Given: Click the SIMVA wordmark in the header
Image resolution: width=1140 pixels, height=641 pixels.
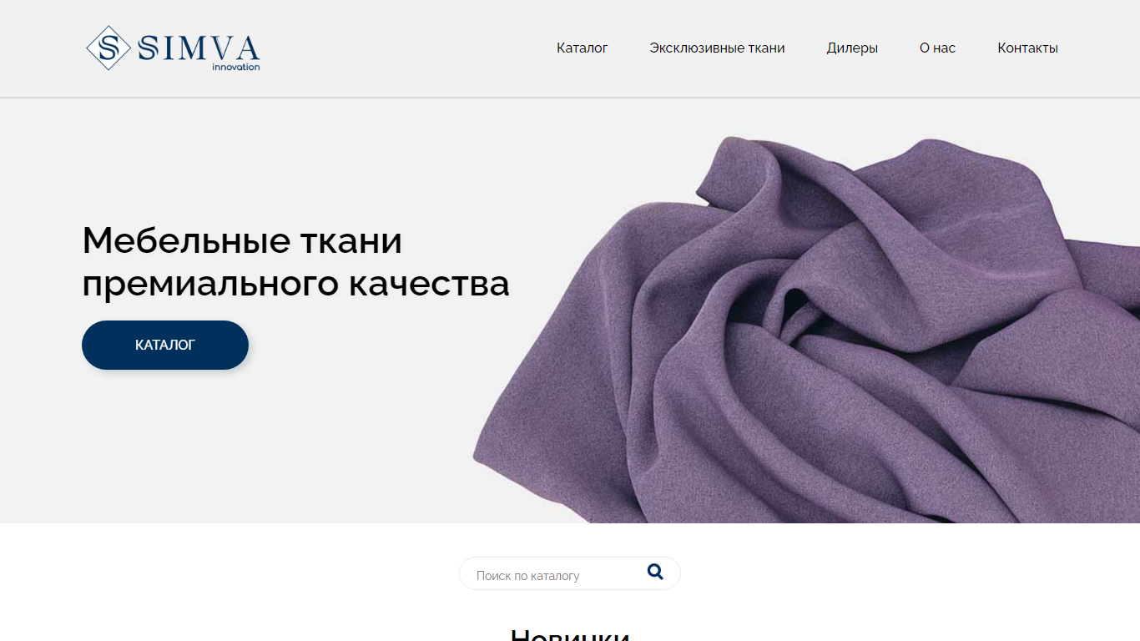Looking at the screenshot, I should (x=199, y=48).
